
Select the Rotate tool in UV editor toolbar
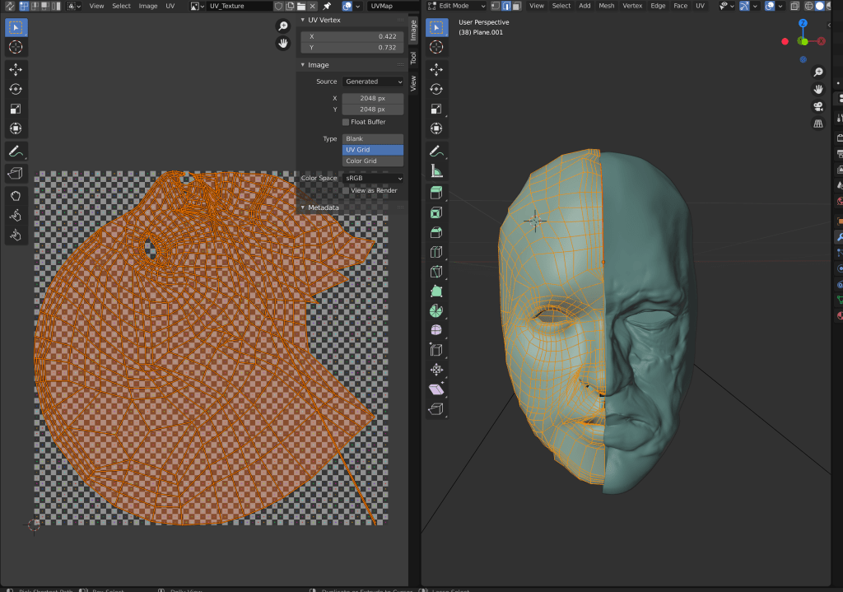coord(16,89)
